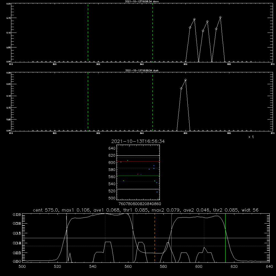Screen dimensions: 276x276
Task: Click the "820" x-axis label under the dusk plot
Action: click(x=55, y=133)
